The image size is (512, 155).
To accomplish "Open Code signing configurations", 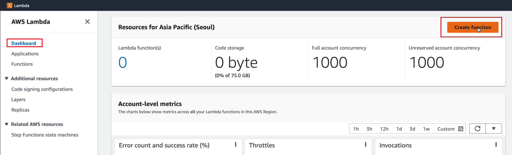I will tap(42, 89).
